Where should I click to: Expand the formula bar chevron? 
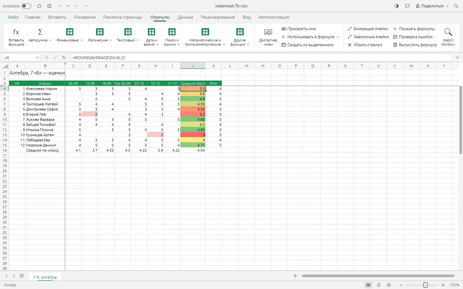point(457,57)
